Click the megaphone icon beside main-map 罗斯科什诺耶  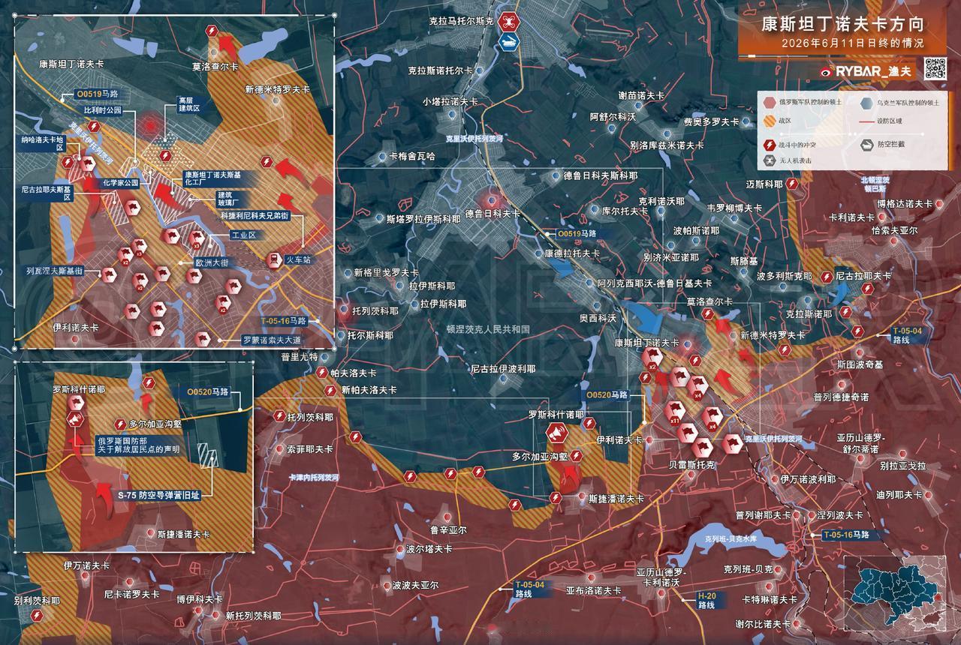[557, 433]
